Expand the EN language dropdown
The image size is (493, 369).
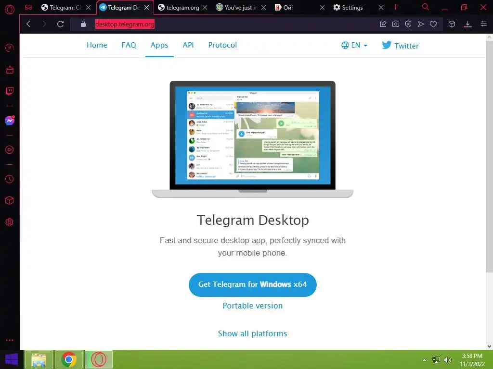[x=354, y=45]
